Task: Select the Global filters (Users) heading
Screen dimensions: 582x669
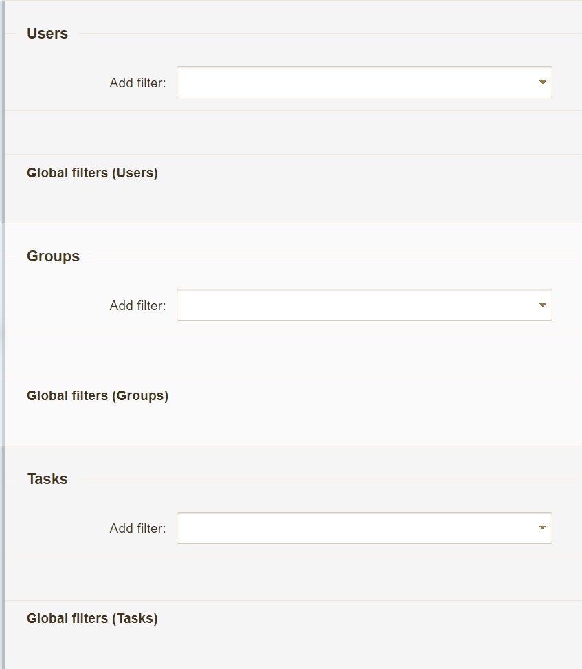Action: tap(92, 173)
